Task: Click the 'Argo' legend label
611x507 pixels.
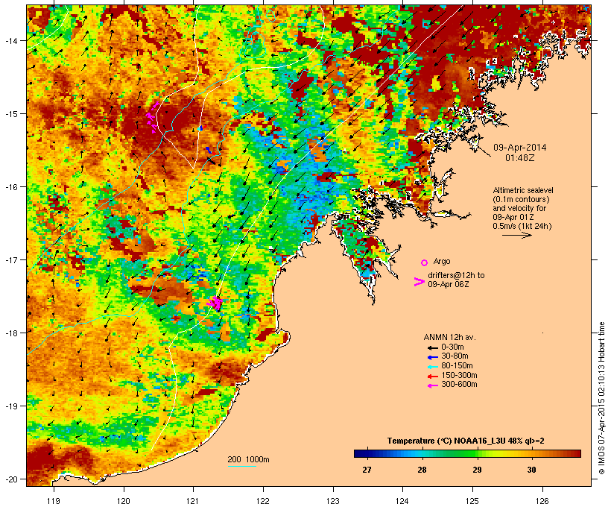Action: tap(442, 261)
